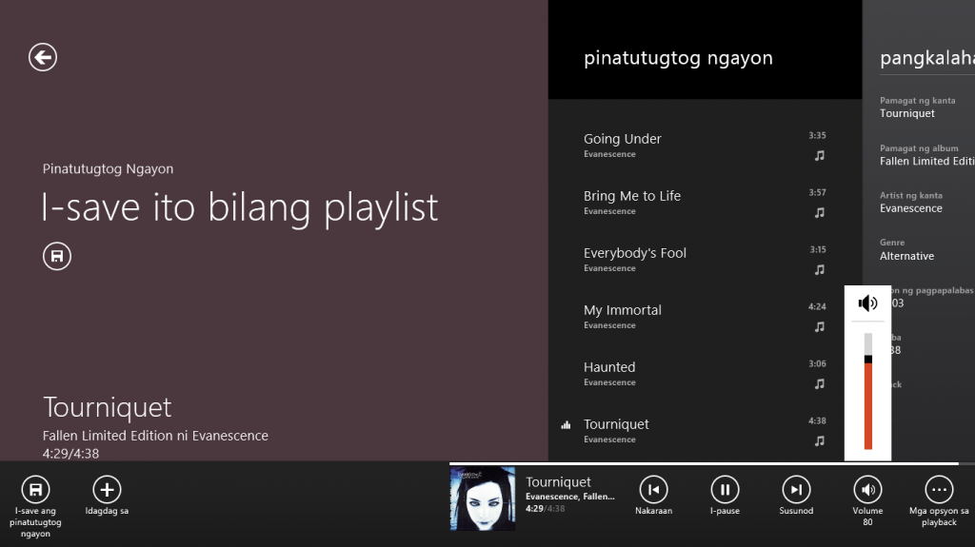Click the Alternative genre value

pyautogui.click(x=906, y=256)
